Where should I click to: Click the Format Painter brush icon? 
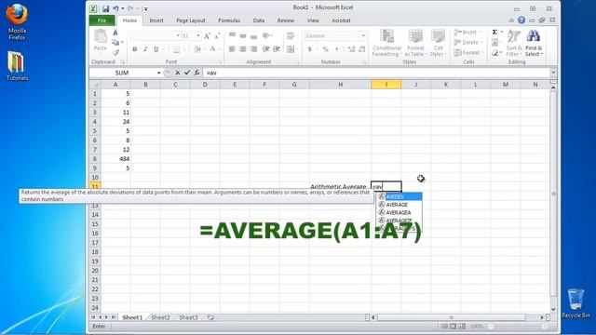[x=115, y=52]
